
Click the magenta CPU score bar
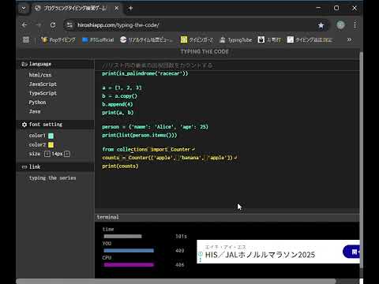[129, 265]
